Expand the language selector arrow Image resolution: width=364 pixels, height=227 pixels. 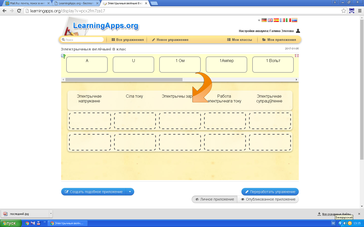pos(259,20)
